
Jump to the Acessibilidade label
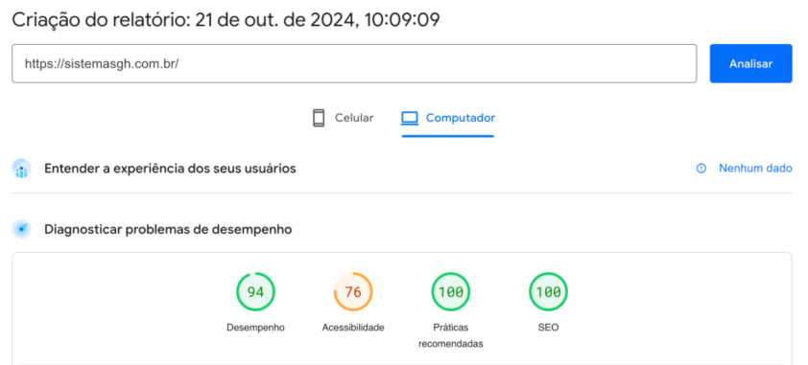pos(353,328)
